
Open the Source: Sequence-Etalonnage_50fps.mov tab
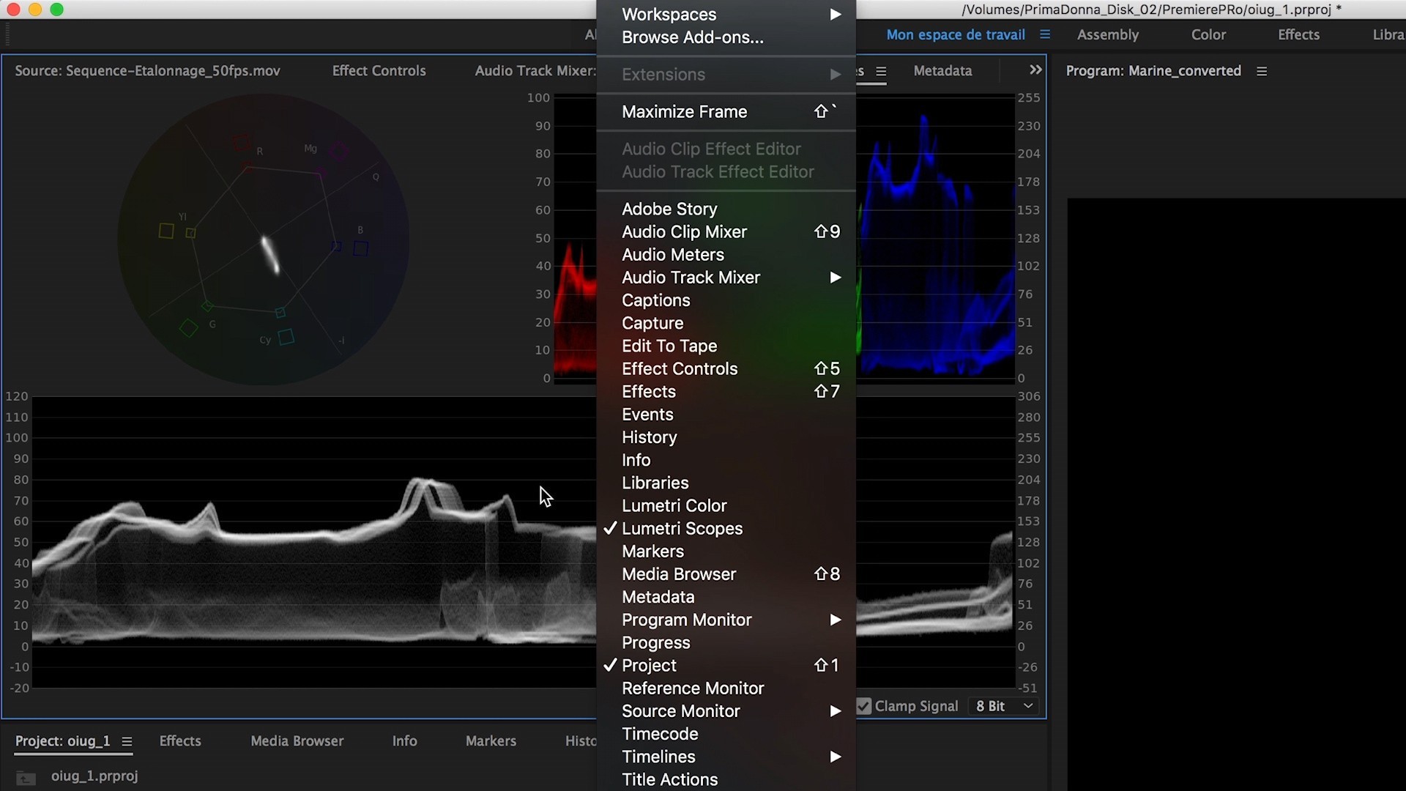[x=147, y=71]
